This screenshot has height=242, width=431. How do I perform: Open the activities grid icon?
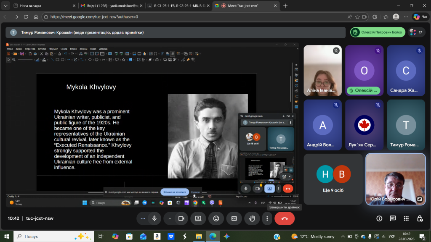click(406, 218)
